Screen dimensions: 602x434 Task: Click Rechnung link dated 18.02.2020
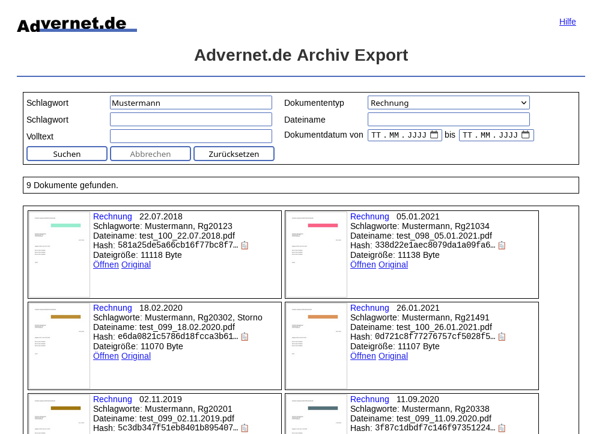click(112, 308)
